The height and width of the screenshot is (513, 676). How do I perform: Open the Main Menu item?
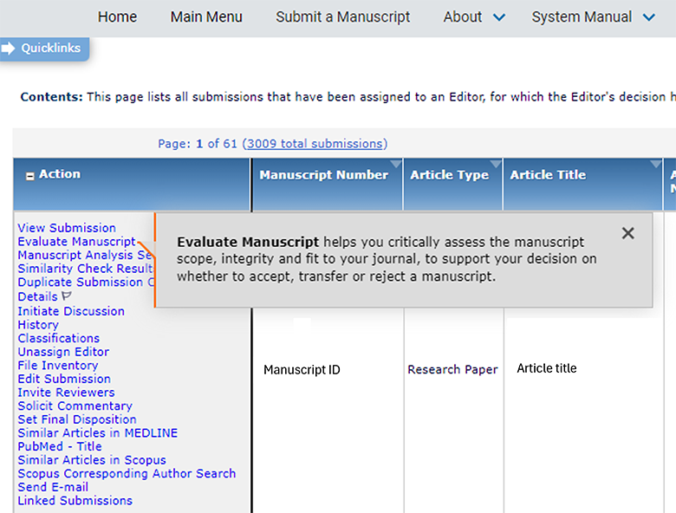coord(206,16)
